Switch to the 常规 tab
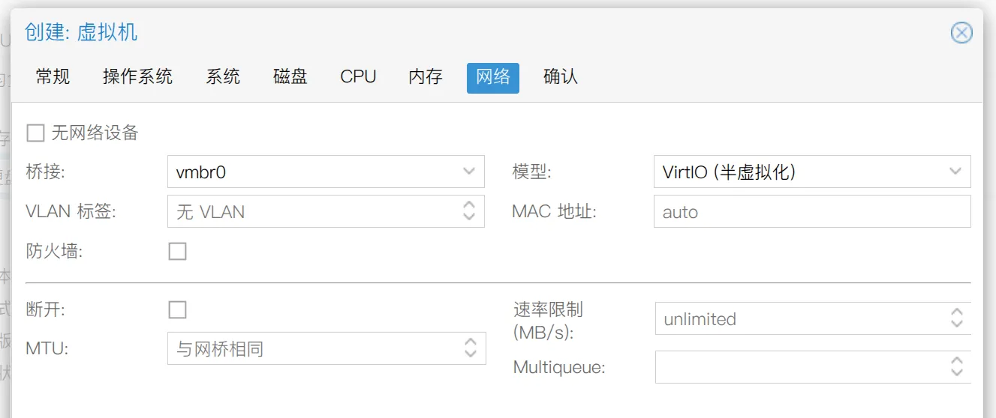Image resolution: width=996 pixels, height=418 pixels. tap(53, 77)
